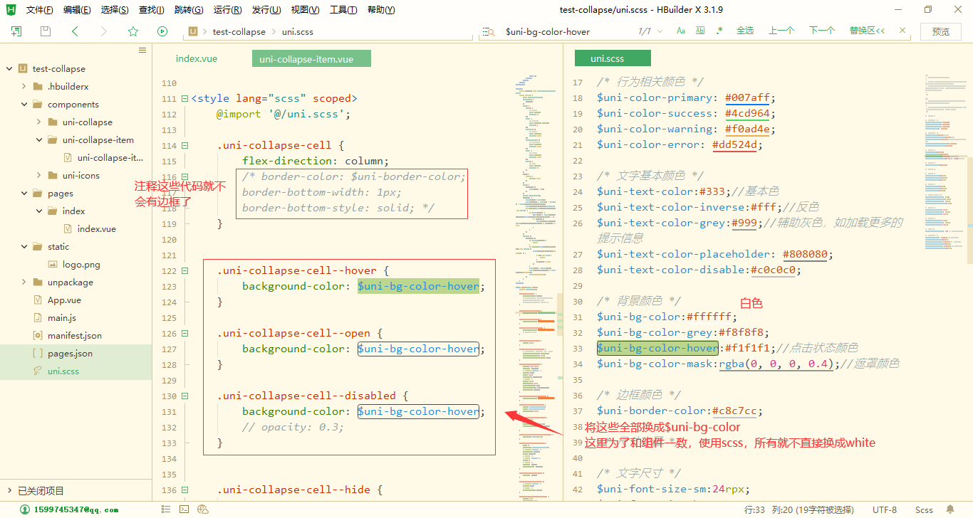Click the star bookmark icon in toolbar
This screenshot has width=973, height=518.
coord(132,31)
